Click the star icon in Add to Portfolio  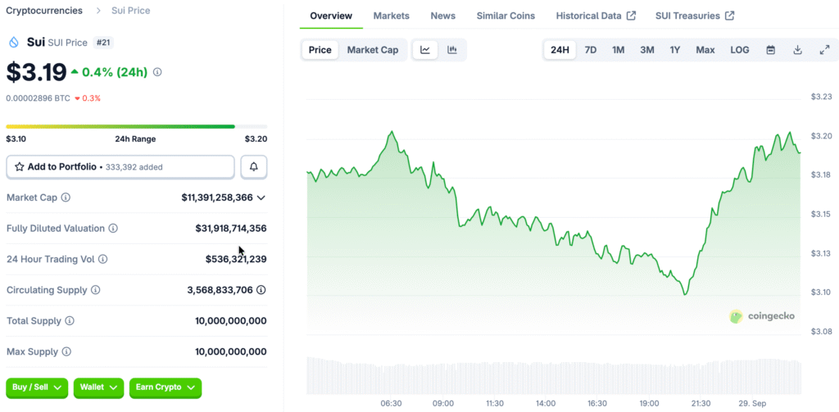pos(20,167)
